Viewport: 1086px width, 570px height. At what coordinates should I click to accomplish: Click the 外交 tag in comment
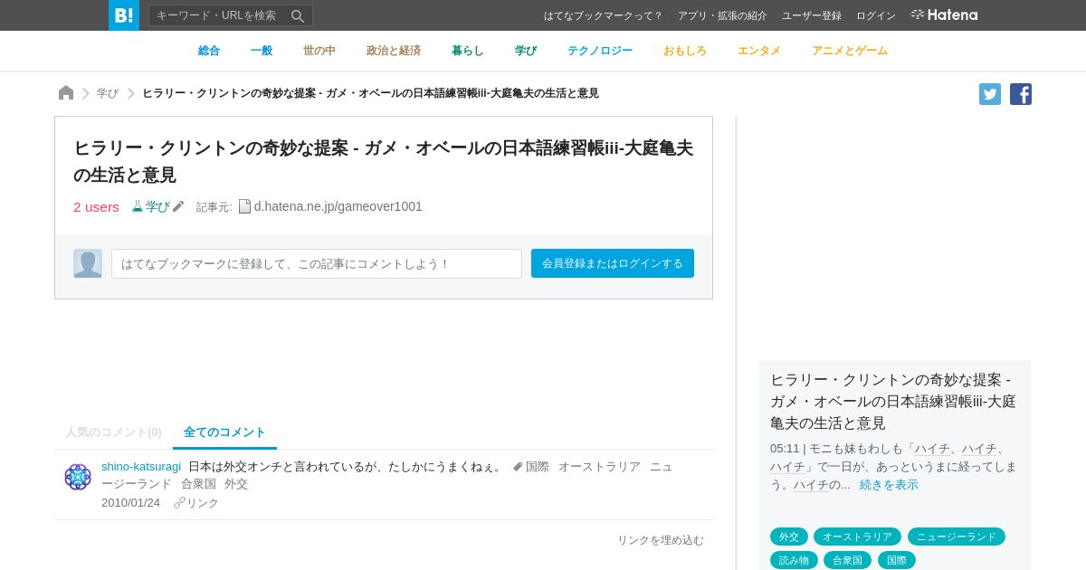pyautogui.click(x=236, y=484)
